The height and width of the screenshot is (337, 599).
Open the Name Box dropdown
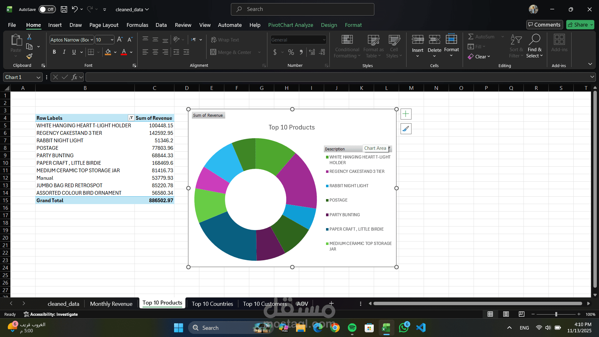38,77
